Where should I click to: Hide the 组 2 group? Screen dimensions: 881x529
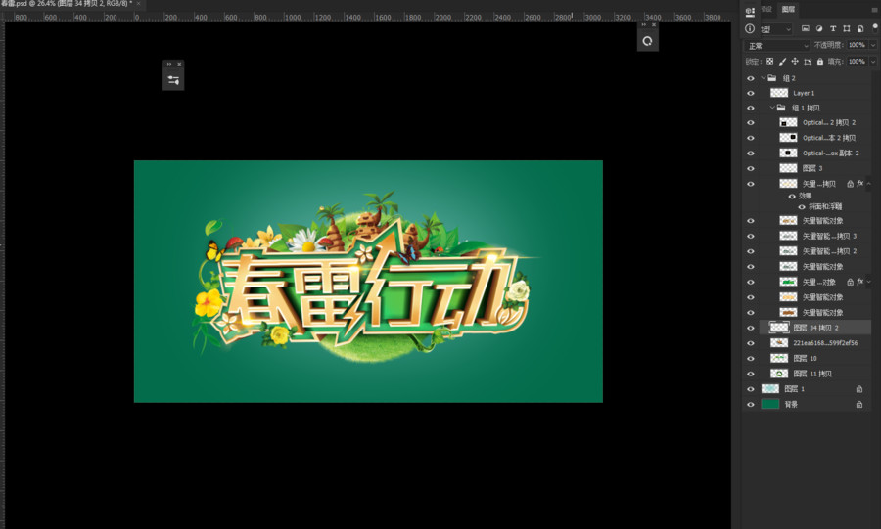click(x=751, y=78)
